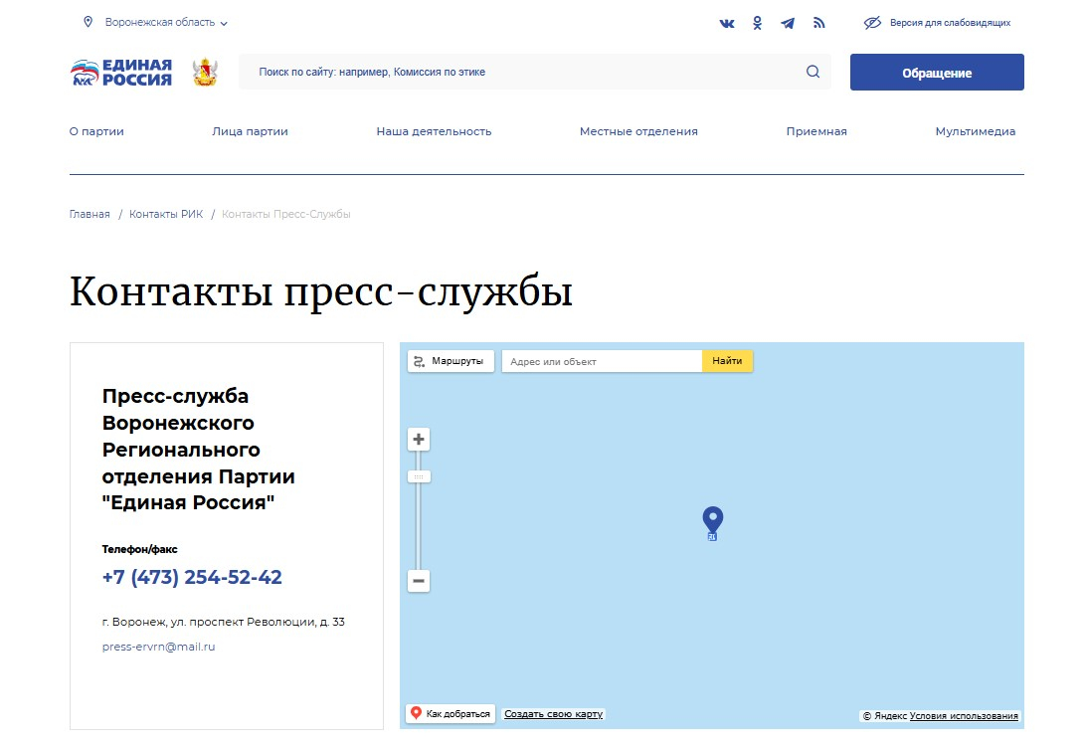The height and width of the screenshot is (747, 1084).
Task: Click the red pin in Как добраться
Action: click(416, 712)
